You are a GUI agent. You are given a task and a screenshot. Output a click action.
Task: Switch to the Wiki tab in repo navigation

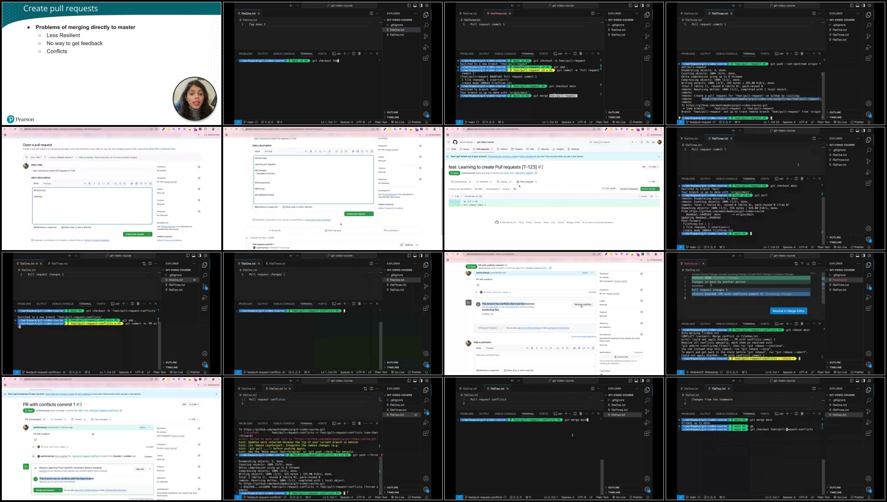point(530,149)
